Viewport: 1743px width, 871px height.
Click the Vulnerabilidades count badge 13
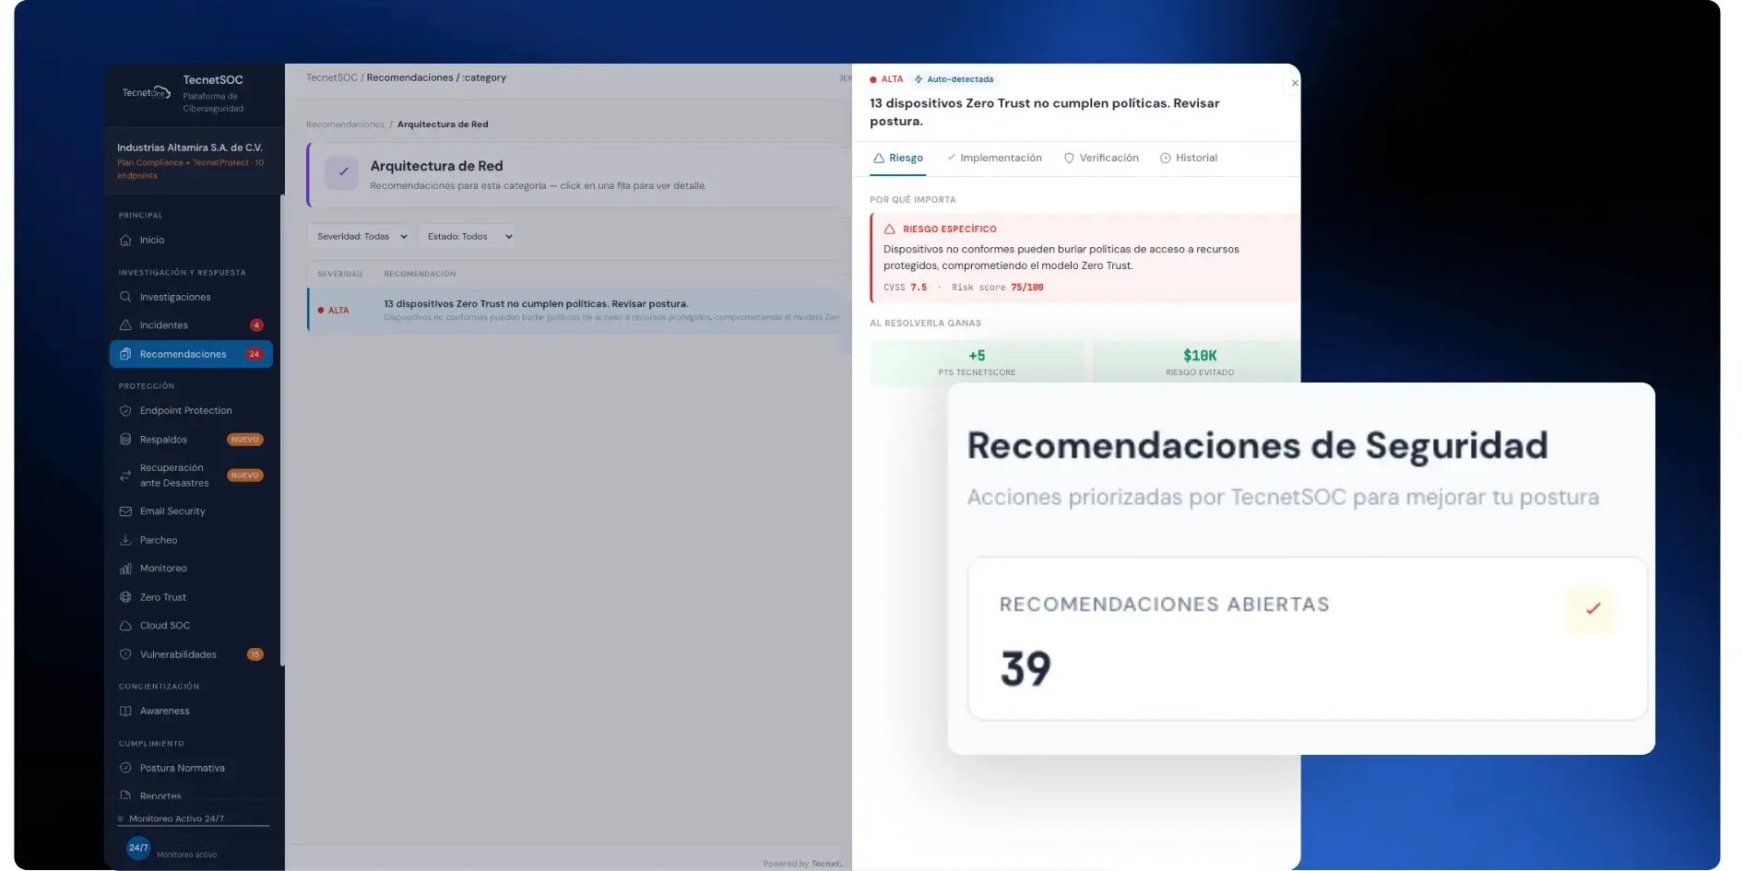point(255,654)
